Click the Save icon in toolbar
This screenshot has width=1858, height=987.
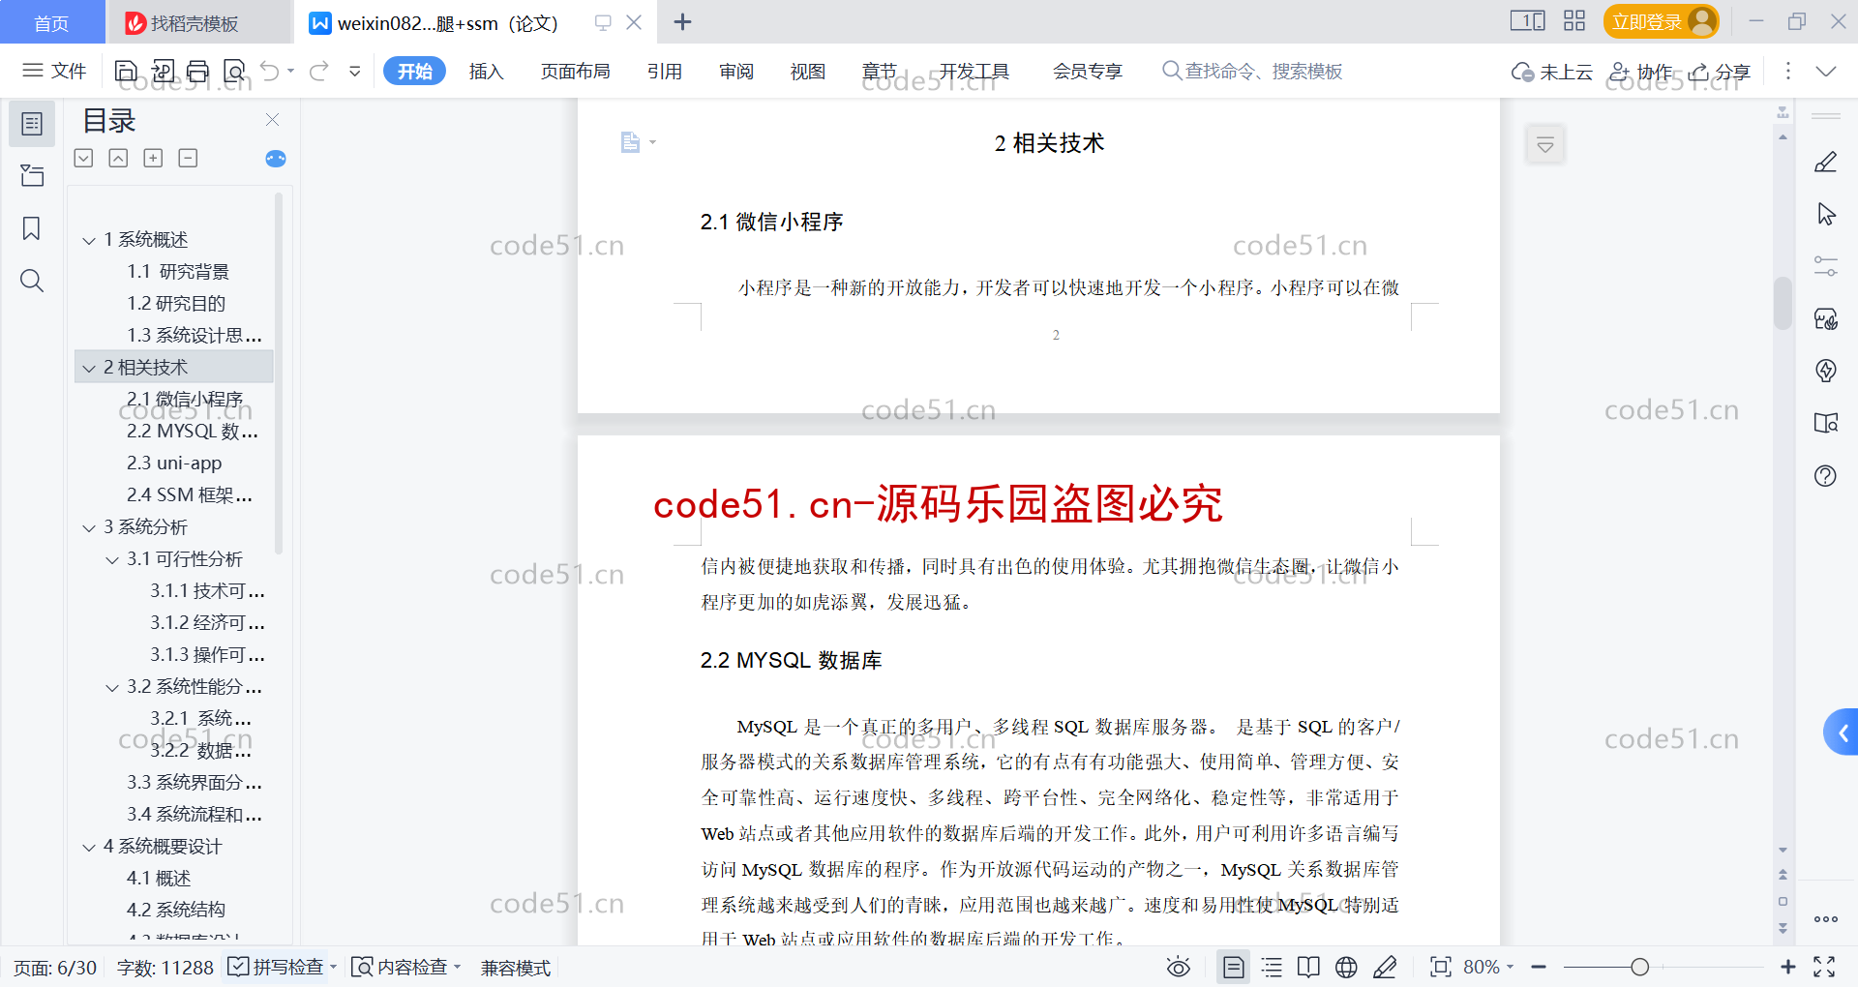[126, 71]
